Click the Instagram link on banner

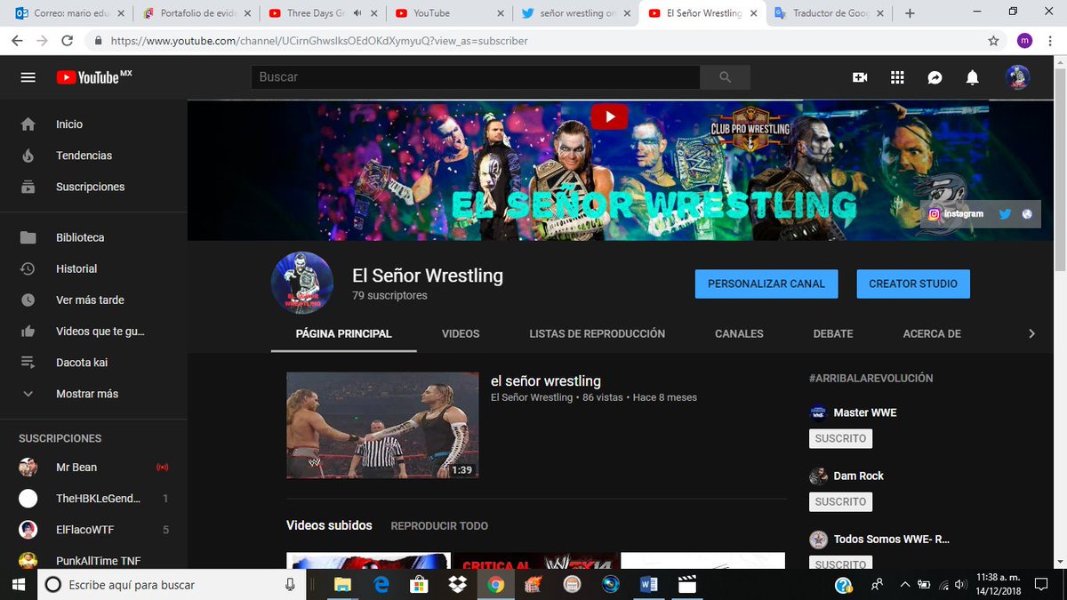tap(957, 214)
